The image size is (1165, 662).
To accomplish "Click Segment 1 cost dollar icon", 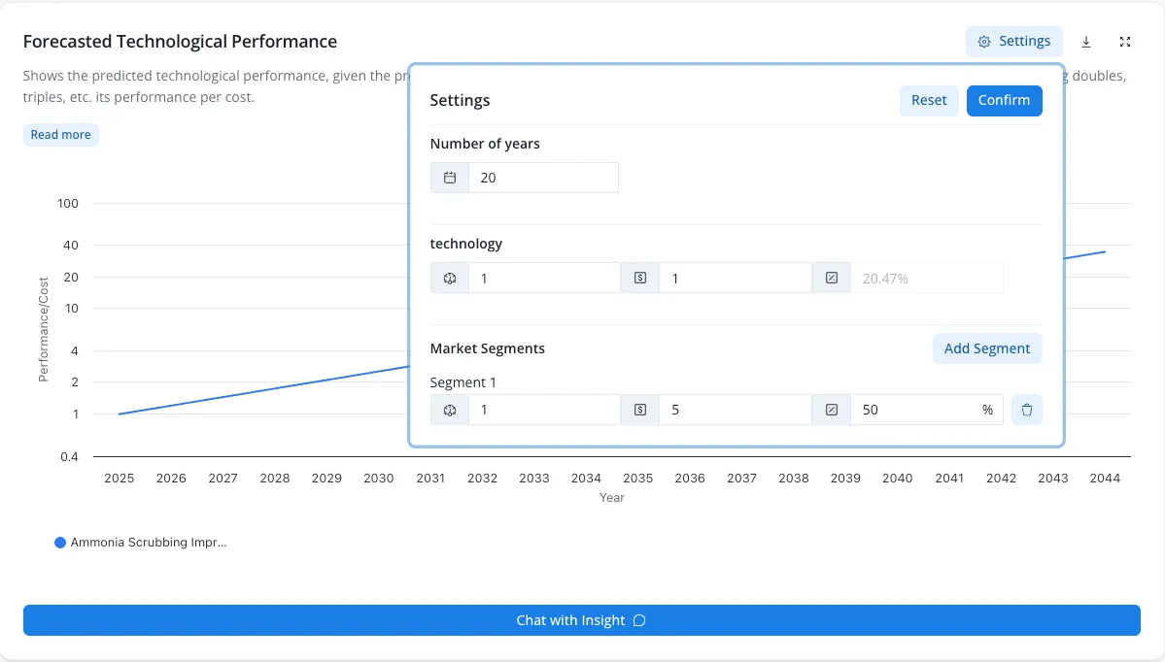I will [x=639, y=410].
